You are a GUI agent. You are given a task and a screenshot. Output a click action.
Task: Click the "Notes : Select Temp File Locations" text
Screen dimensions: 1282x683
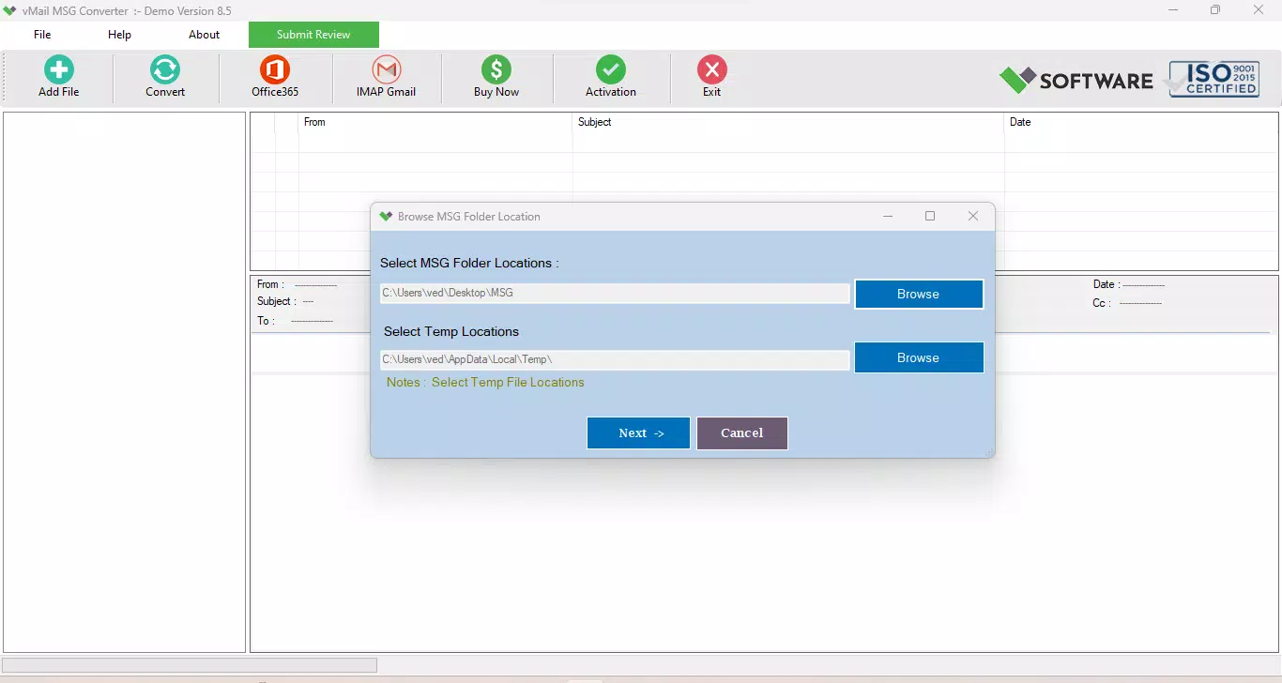pyautogui.click(x=485, y=383)
